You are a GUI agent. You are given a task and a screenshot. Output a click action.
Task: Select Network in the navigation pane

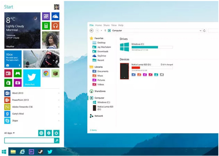[99, 116]
